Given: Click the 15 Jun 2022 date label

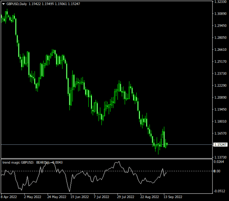Looking at the screenshot, I should pos(80,197).
